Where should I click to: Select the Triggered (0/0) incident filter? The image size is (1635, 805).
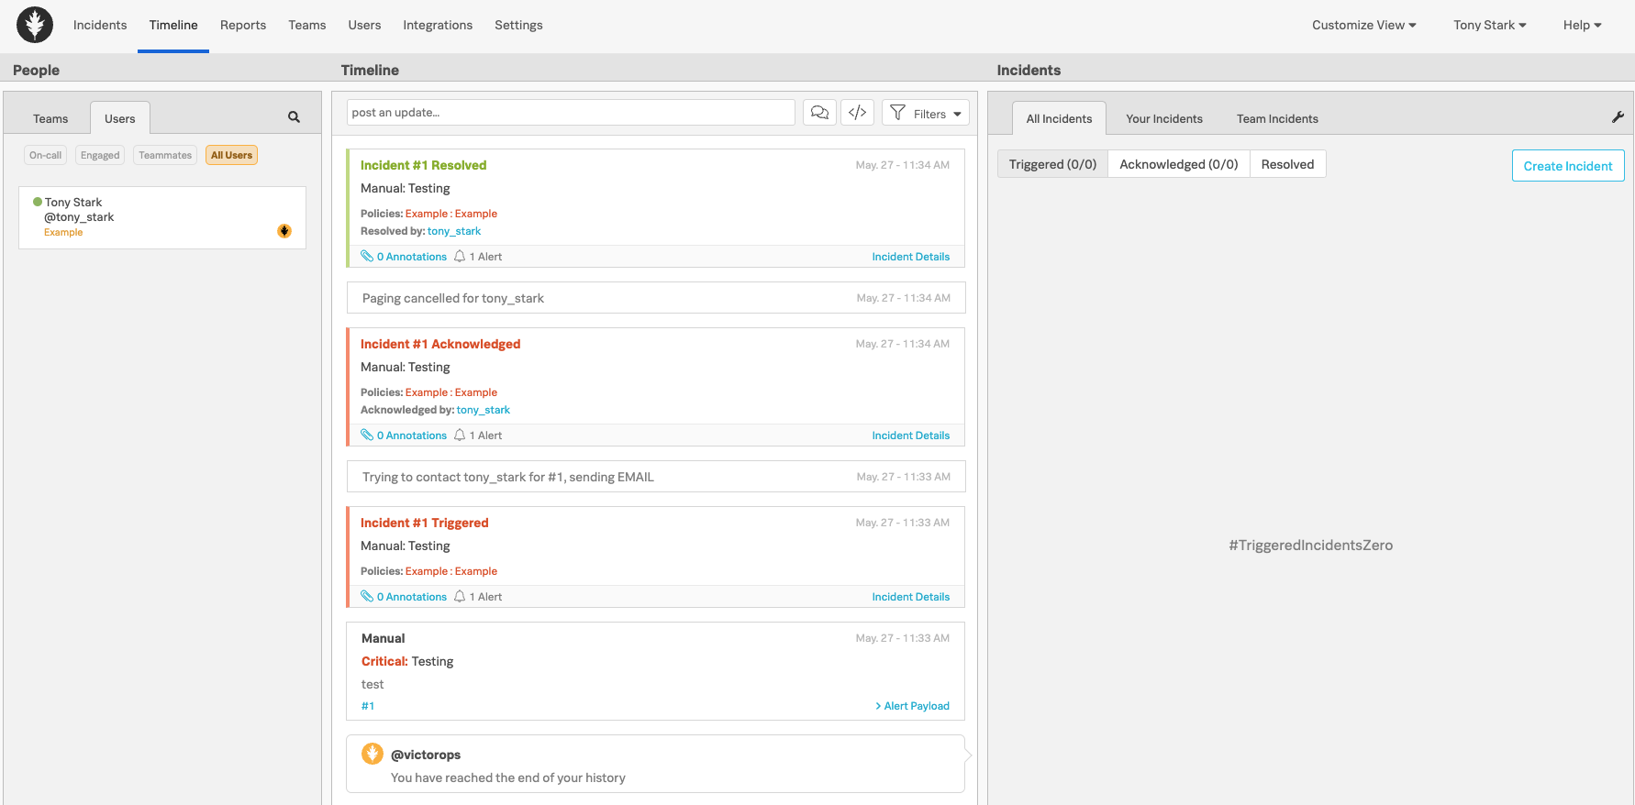point(1052,164)
